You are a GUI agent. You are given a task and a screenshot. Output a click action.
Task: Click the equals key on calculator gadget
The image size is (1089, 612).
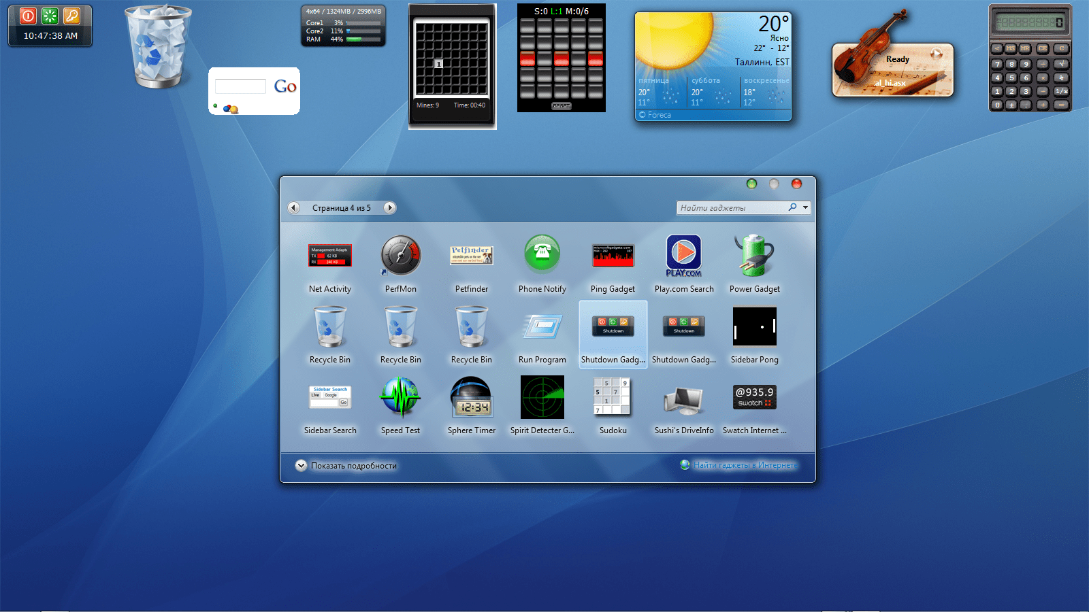coord(1061,105)
